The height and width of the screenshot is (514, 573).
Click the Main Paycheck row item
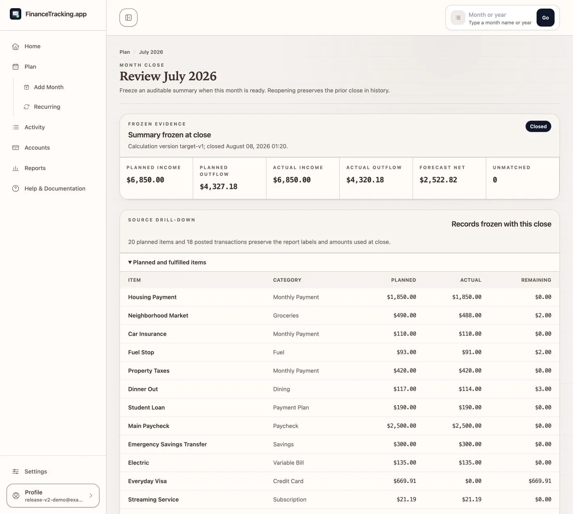tap(149, 426)
